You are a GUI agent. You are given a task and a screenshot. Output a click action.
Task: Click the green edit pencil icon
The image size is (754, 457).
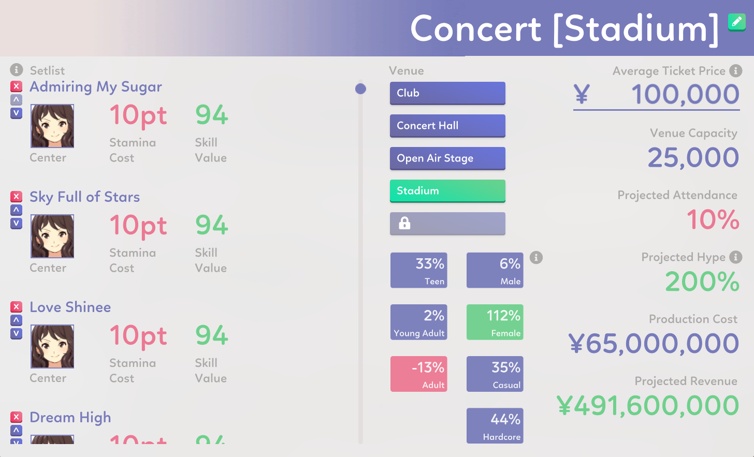[736, 22]
